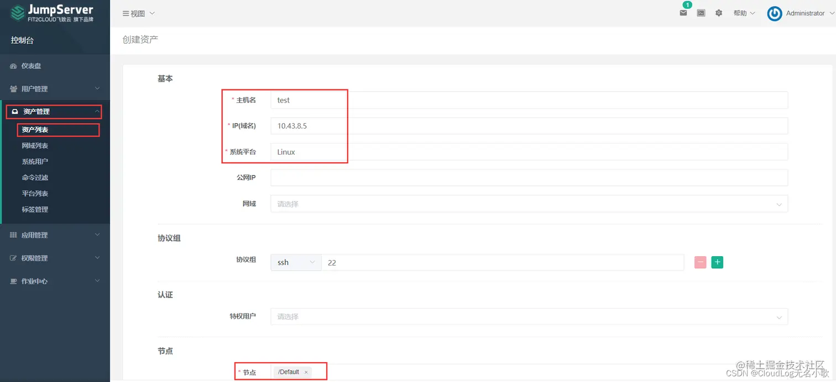Open the mail notifications icon
Screen dimensions: 836x382
click(683, 13)
